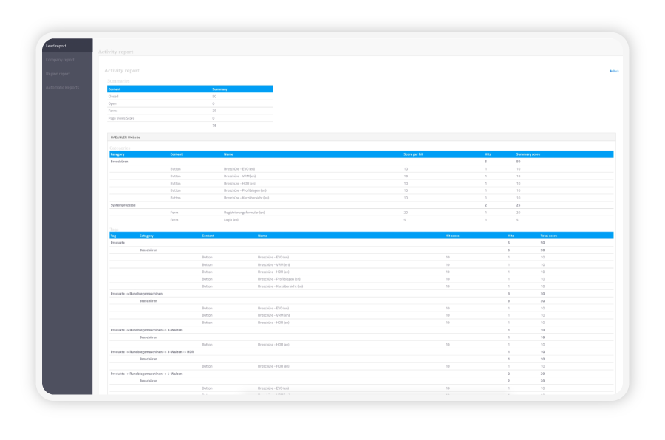Collapse the HAEUSLER Website panel header
The height and width of the screenshot is (440, 665).
tap(126, 137)
